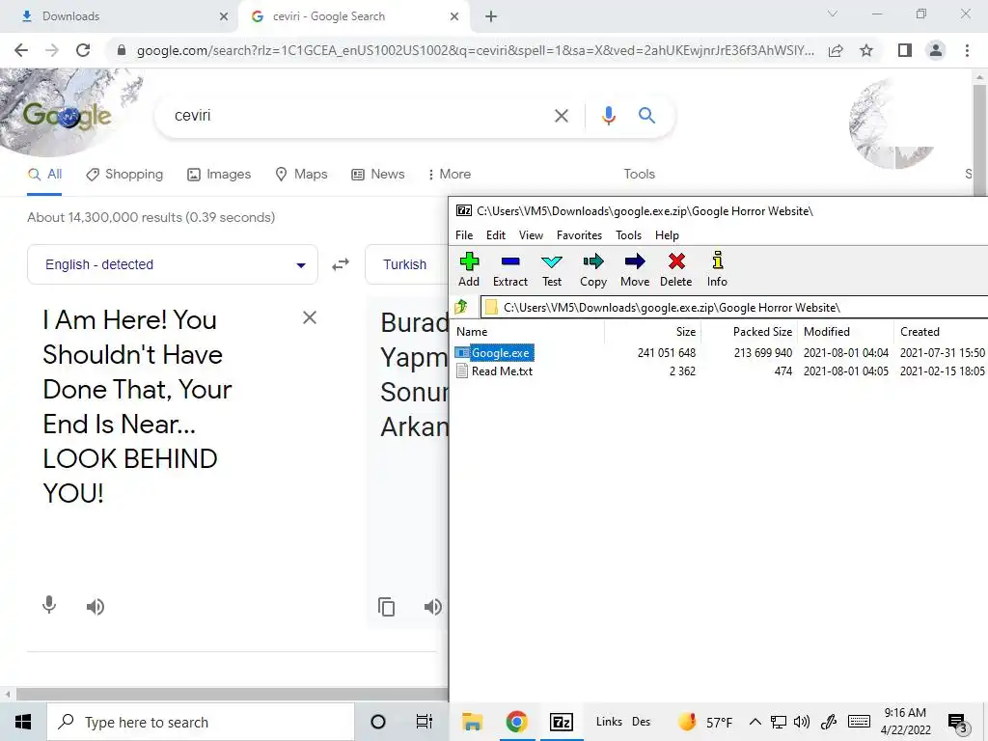Swap translation languages
Image resolution: width=988 pixels, height=741 pixels.
coord(341,264)
